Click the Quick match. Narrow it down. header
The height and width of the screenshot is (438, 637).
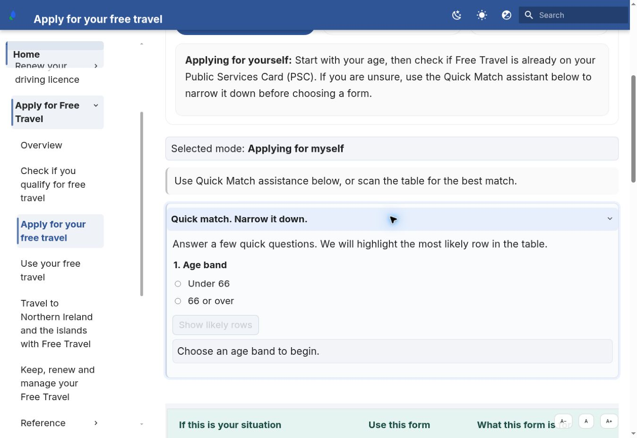(392, 219)
